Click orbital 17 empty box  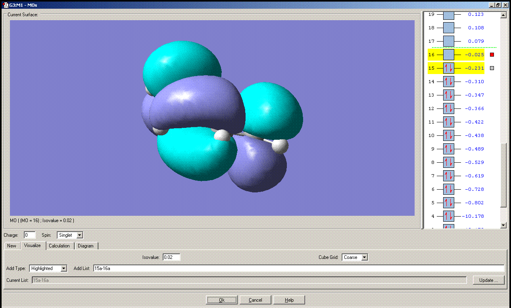(448, 41)
